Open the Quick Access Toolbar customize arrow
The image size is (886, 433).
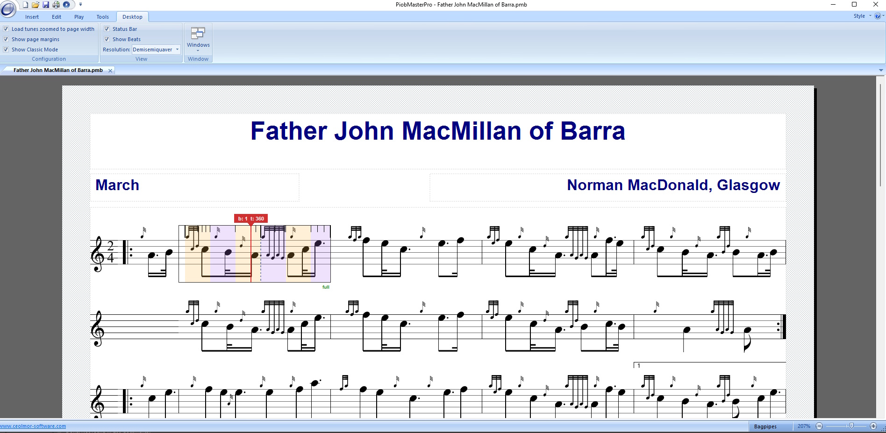(80, 5)
